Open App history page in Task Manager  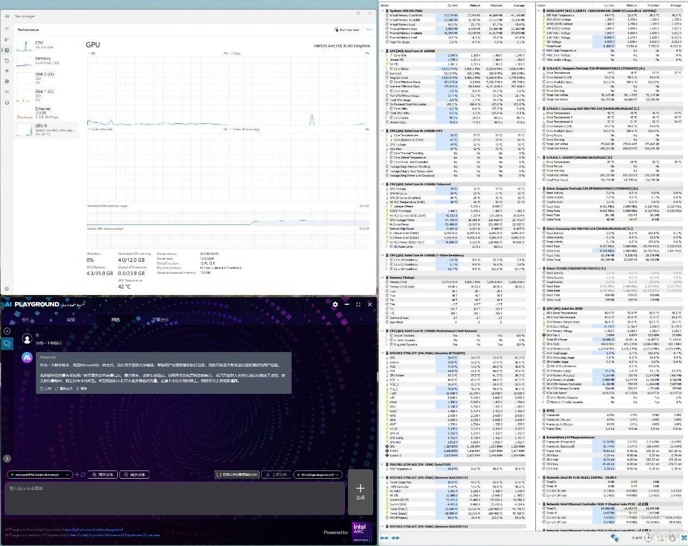click(x=7, y=60)
